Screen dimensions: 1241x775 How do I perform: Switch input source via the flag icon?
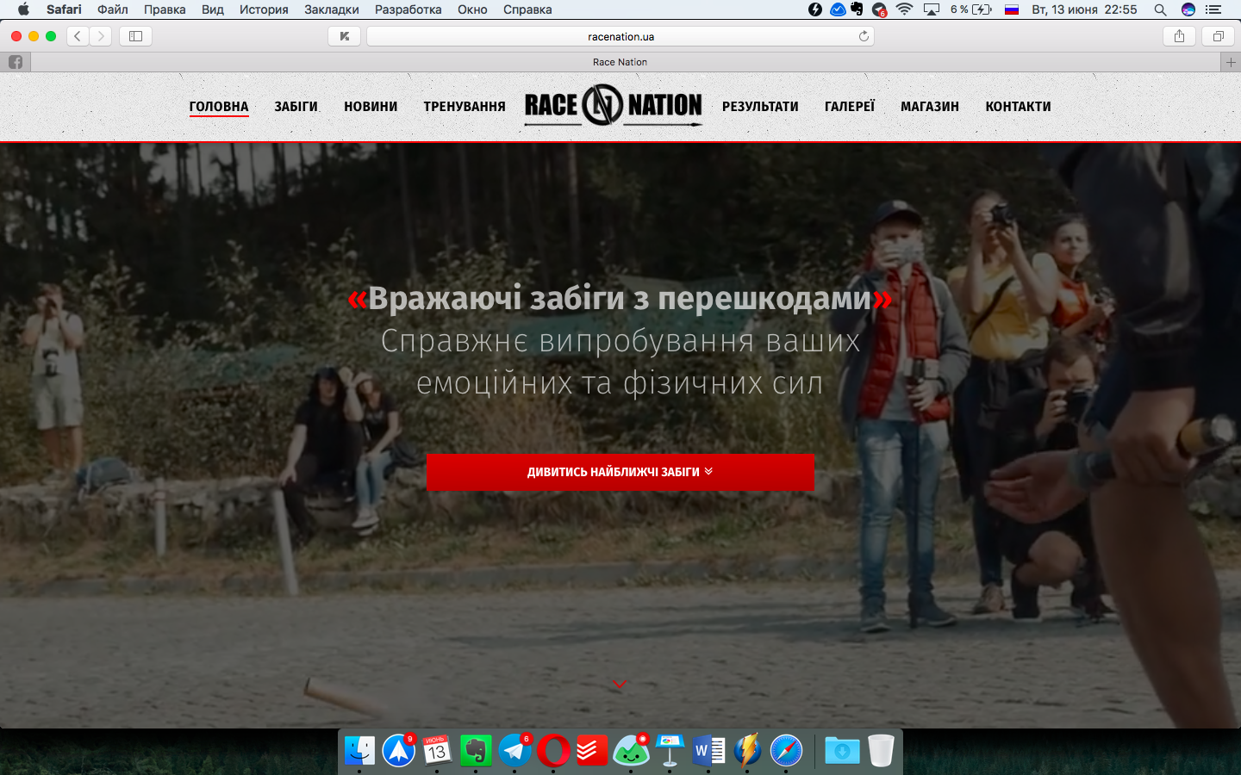1012,9
